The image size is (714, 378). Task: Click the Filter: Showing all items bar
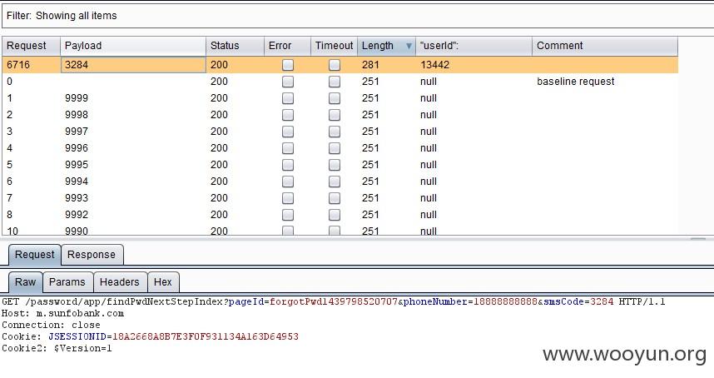tap(358, 16)
